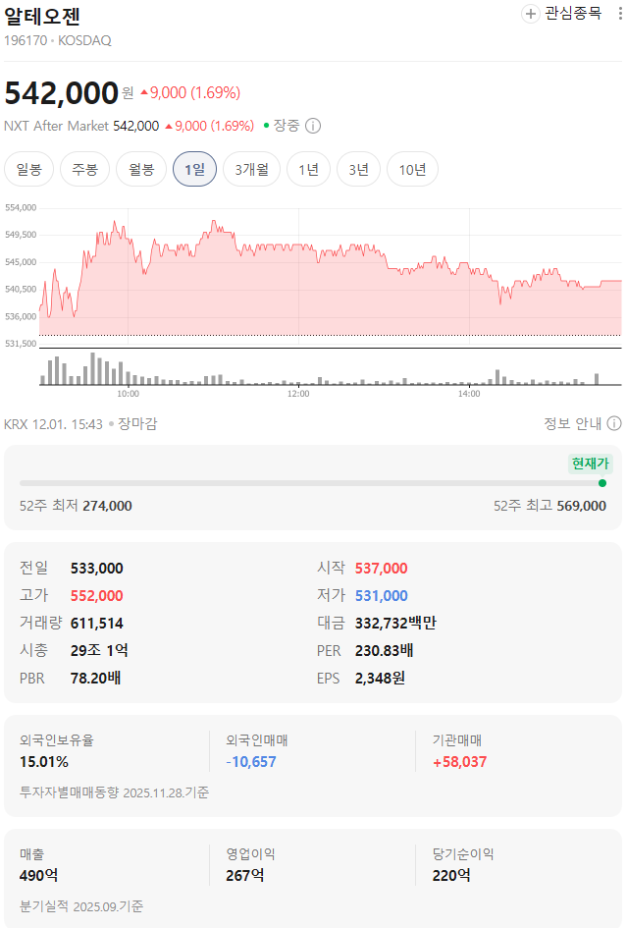Click the 시총 29조 1억 value
This screenshot has height=928, width=627.
coord(99,650)
